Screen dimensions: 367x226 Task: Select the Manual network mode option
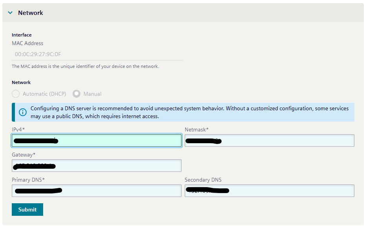[x=76, y=94]
